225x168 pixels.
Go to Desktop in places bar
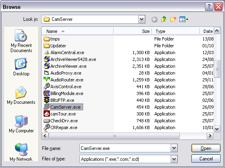point(21,67)
